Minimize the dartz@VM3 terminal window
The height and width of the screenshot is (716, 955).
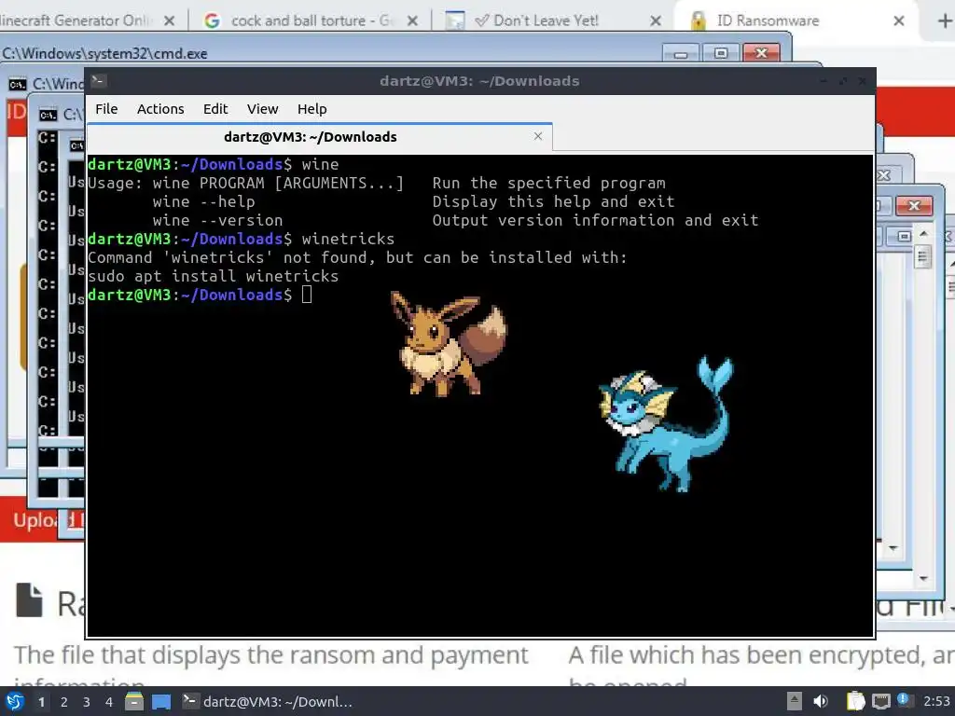click(x=824, y=81)
